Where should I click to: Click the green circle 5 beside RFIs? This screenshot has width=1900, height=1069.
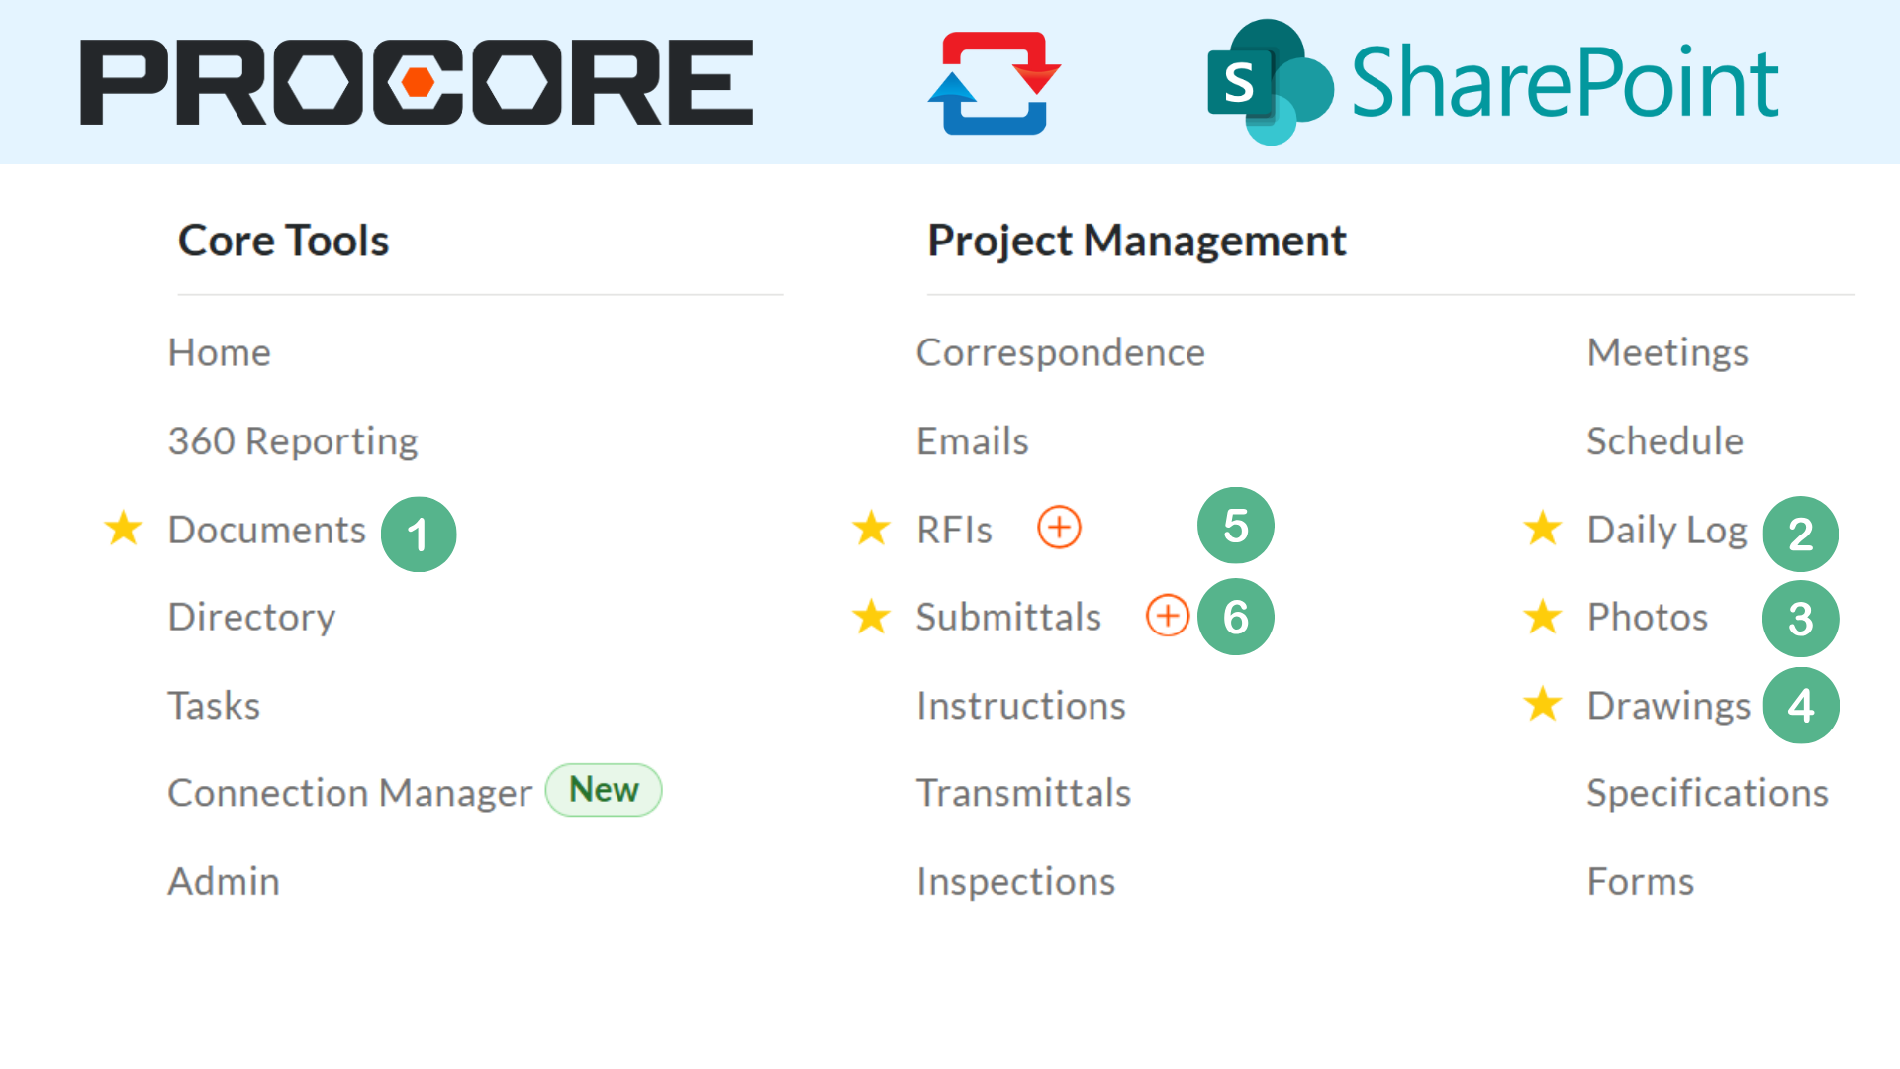tap(1235, 526)
